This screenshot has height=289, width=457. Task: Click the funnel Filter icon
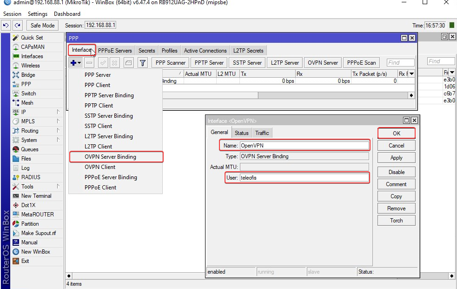click(x=143, y=63)
